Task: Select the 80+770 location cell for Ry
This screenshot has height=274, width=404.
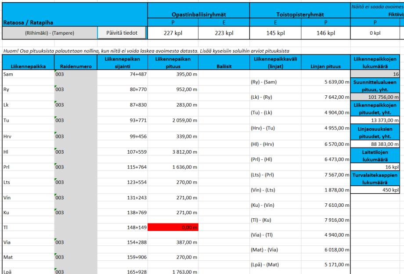Action: click(123, 90)
